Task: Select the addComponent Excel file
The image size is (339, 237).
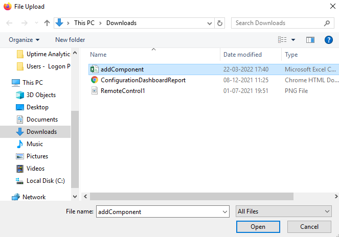Action: (x=214, y=69)
